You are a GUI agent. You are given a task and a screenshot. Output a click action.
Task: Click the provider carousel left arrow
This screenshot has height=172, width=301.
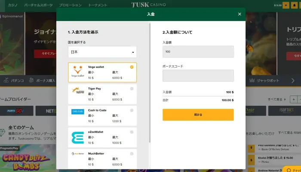click(x=294, y=99)
